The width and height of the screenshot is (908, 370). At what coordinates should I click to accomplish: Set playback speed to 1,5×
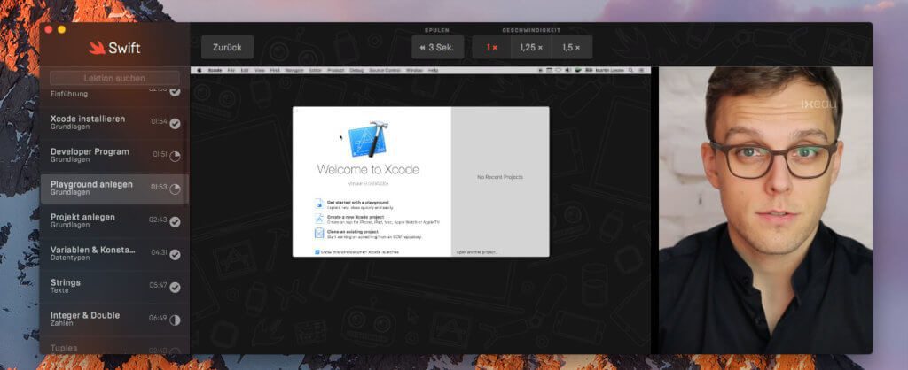(x=572, y=48)
